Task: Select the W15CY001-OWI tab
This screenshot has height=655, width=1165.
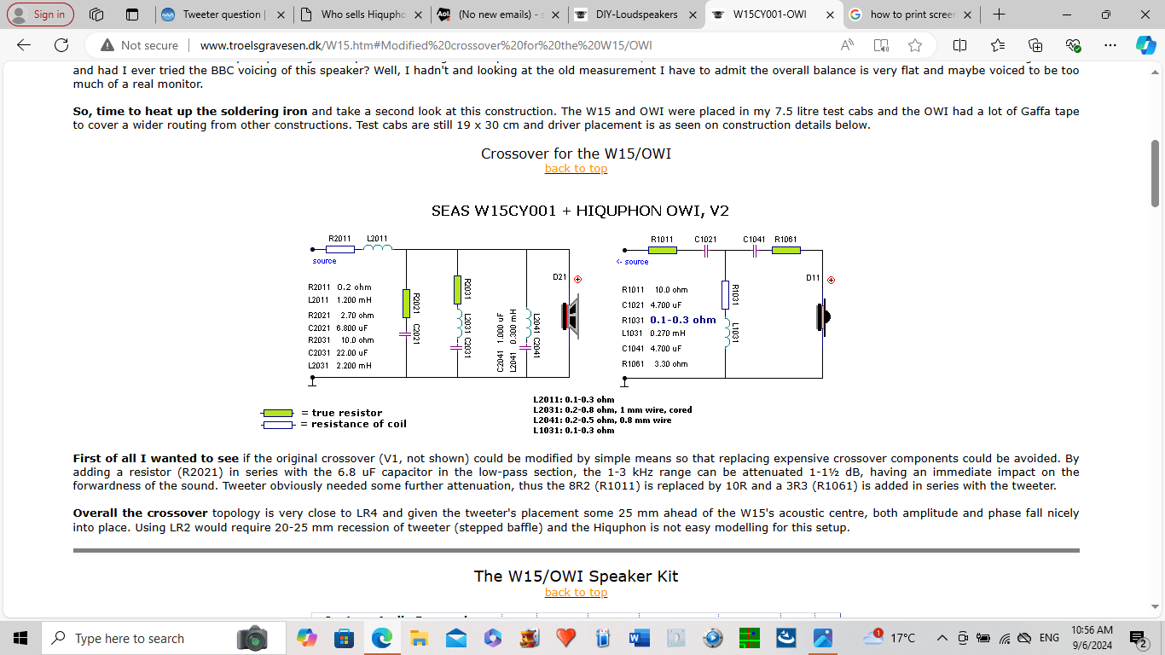Action: click(773, 14)
